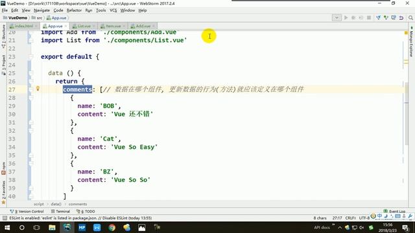Open the Project tool window sidebar button
Viewport: 415px width, 233px height.
pos(3,65)
